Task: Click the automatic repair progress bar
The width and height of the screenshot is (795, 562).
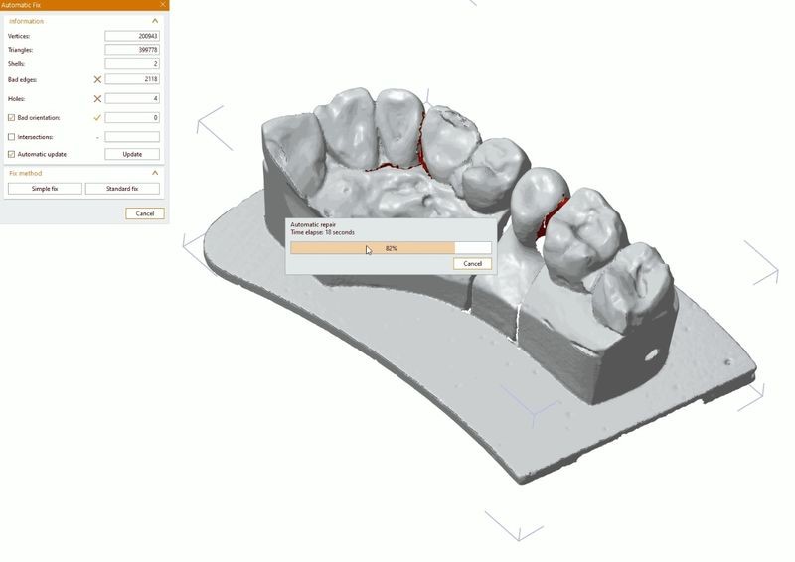Action: click(x=391, y=248)
